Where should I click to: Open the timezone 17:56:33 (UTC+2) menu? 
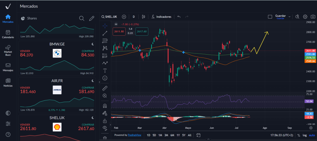(x=282, y=135)
